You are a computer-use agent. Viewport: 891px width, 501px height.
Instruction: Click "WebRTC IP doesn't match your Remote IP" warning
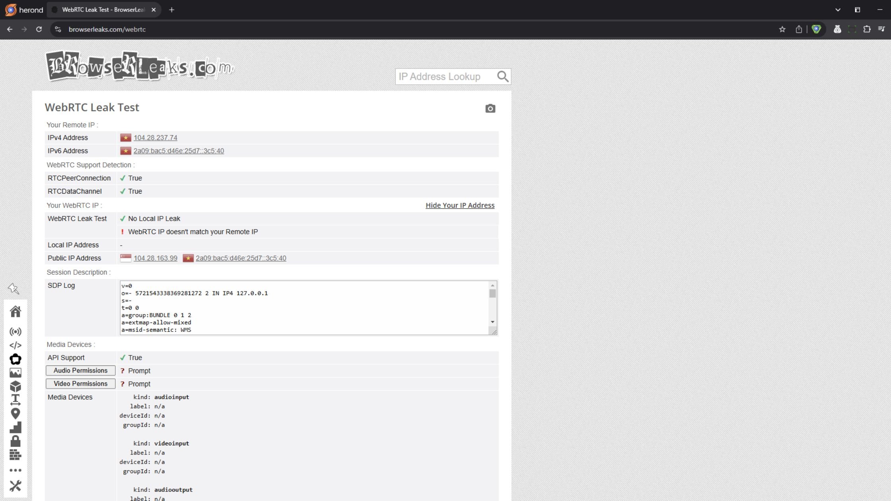tap(193, 232)
